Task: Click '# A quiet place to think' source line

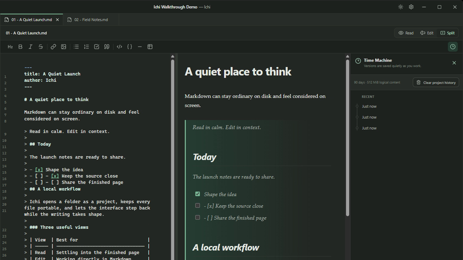Action: pos(56,99)
